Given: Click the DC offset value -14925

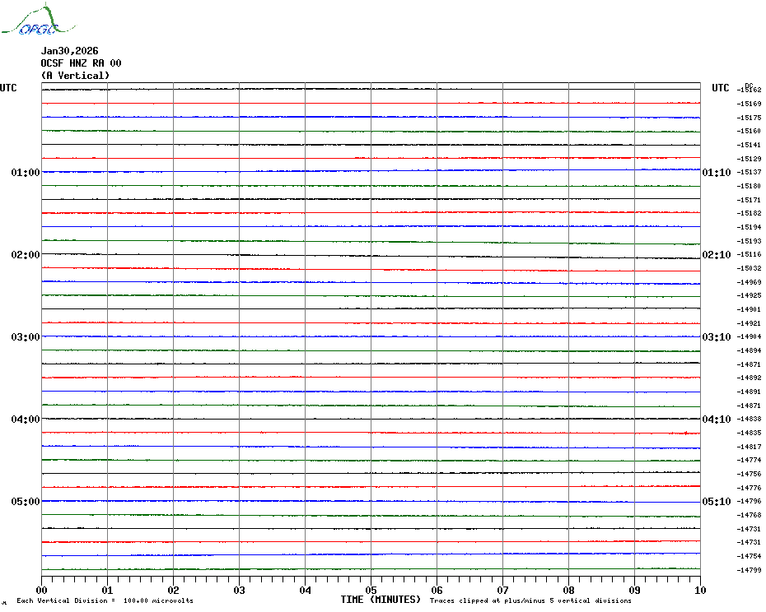Looking at the screenshot, I should 750,296.
